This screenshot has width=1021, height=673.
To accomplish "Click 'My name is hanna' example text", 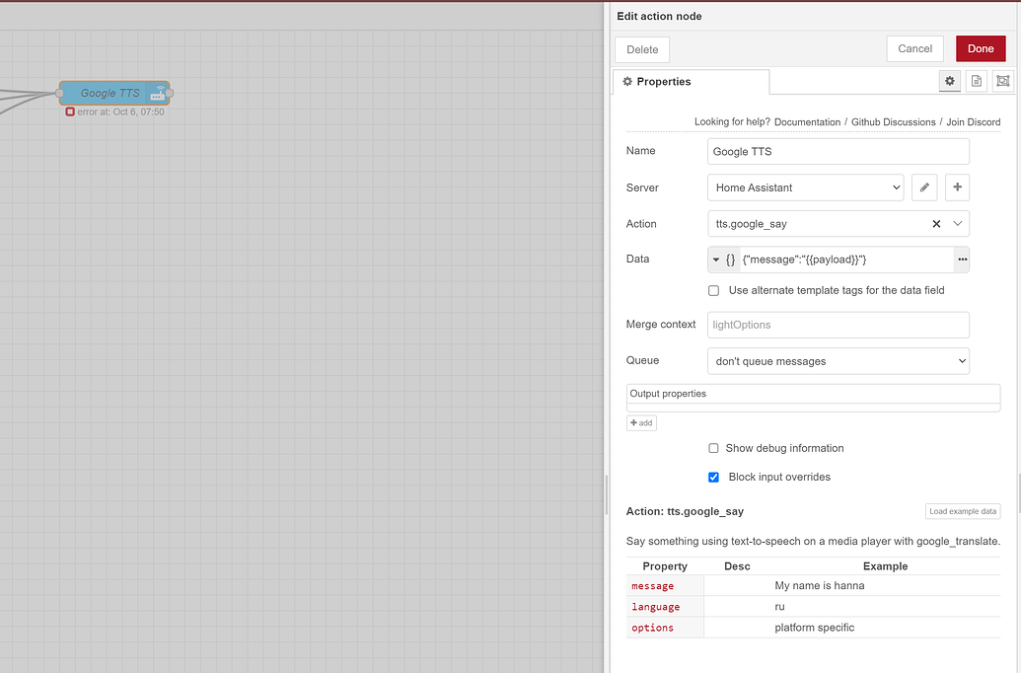I will click(819, 586).
